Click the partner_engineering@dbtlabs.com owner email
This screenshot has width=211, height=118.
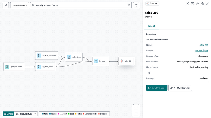(192, 62)
